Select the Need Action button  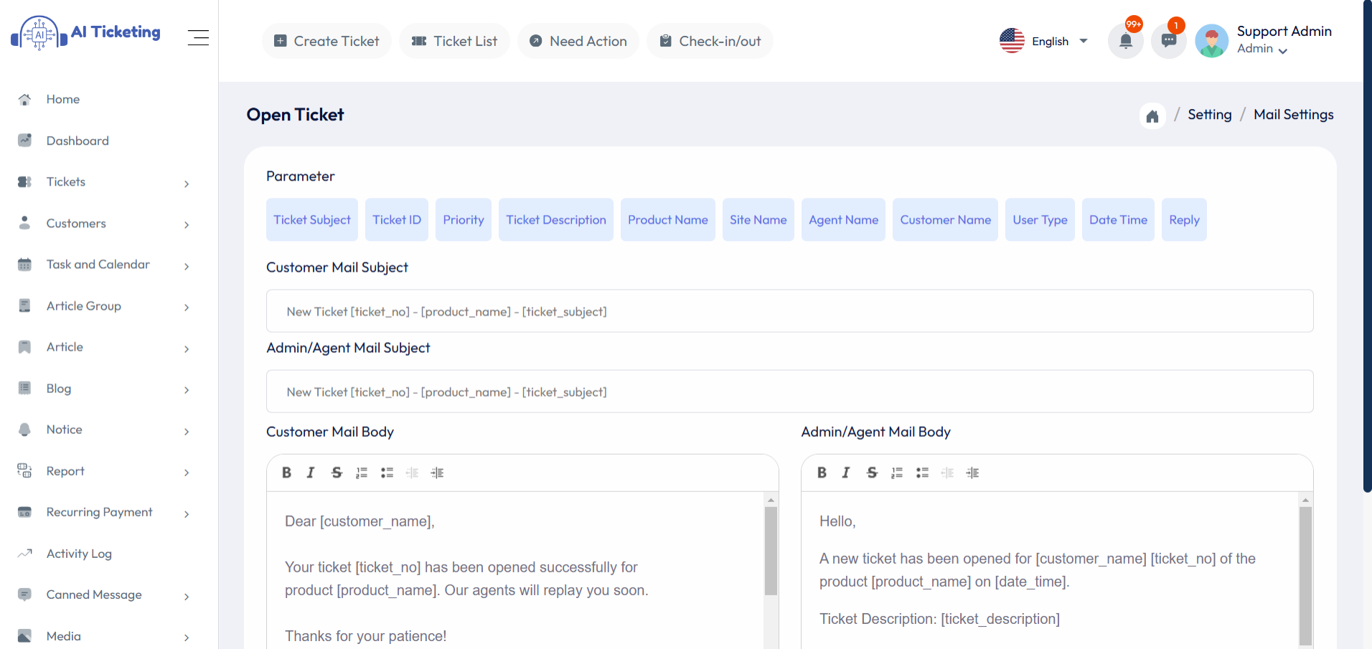coord(578,41)
